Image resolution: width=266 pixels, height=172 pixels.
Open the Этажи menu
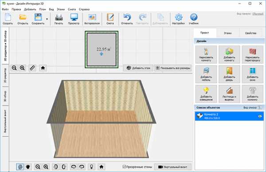click(x=61, y=9)
